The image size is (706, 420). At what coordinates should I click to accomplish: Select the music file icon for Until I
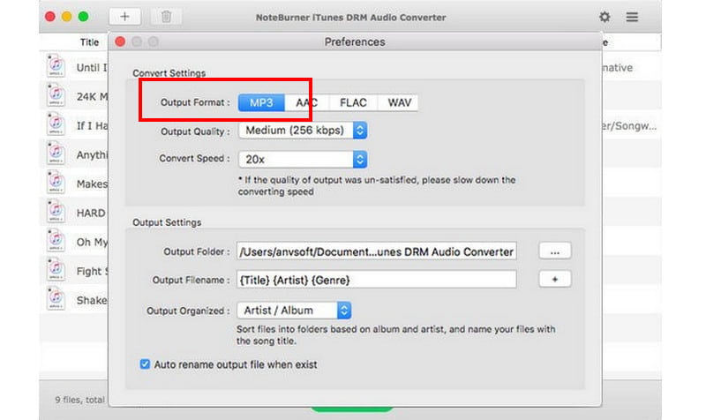coord(56,65)
